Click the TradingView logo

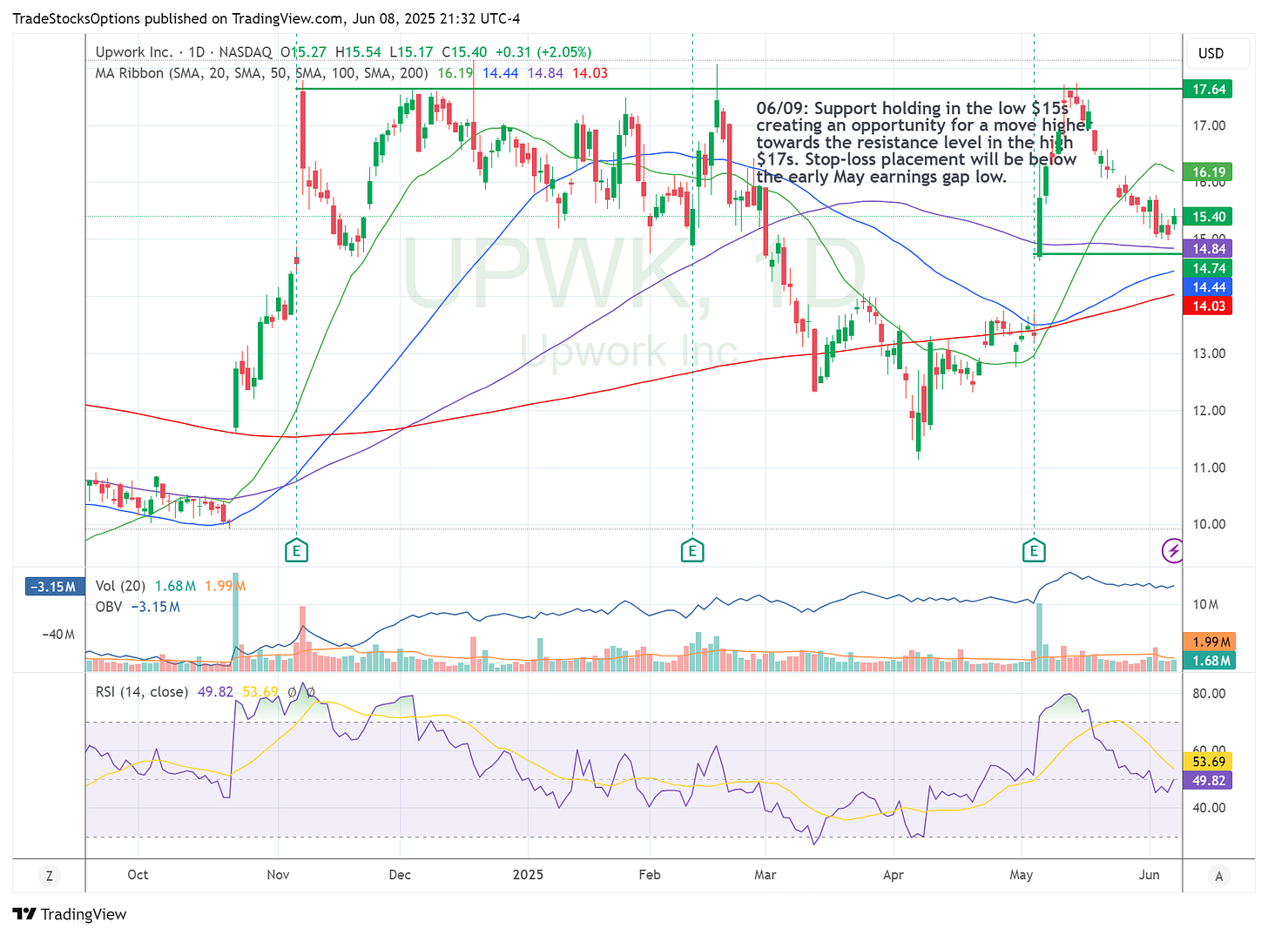pos(70,914)
